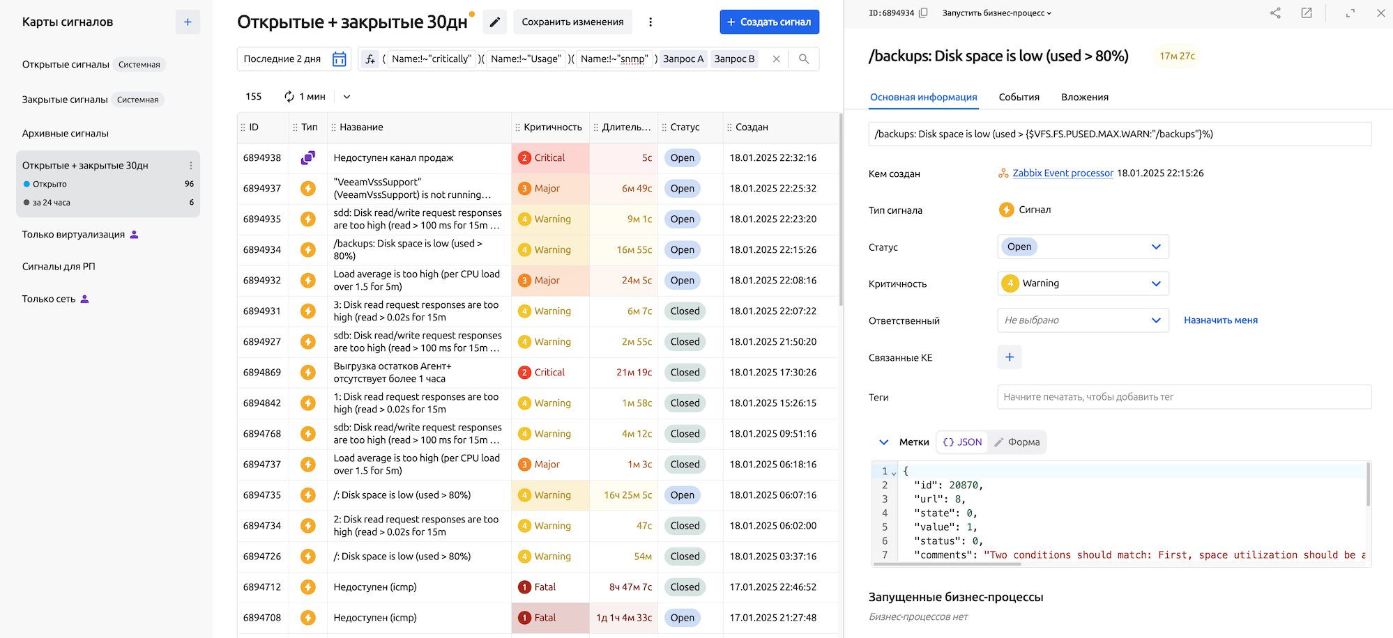Expand the Критичность dropdown set to Warning
Image resolution: width=1393 pixels, height=638 pixels.
pyautogui.click(x=1083, y=283)
